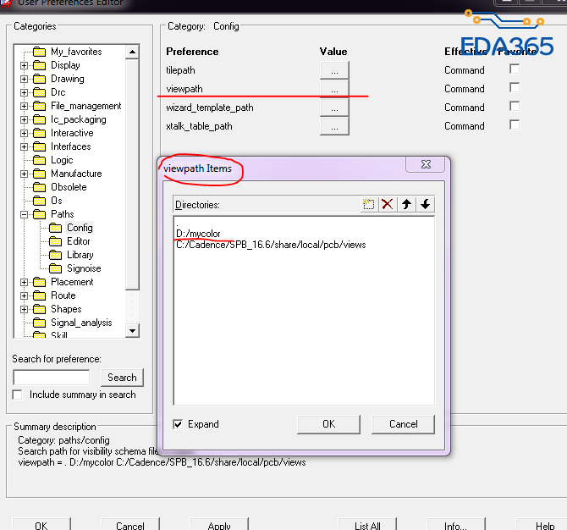Click the new directory icon in viewpath Items
Image resolution: width=567 pixels, height=530 pixels.
point(369,204)
